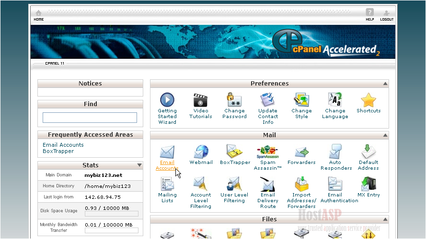Collapse the Preferences section

385,84
